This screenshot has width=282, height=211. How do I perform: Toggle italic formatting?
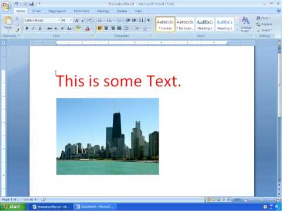tap(33, 29)
